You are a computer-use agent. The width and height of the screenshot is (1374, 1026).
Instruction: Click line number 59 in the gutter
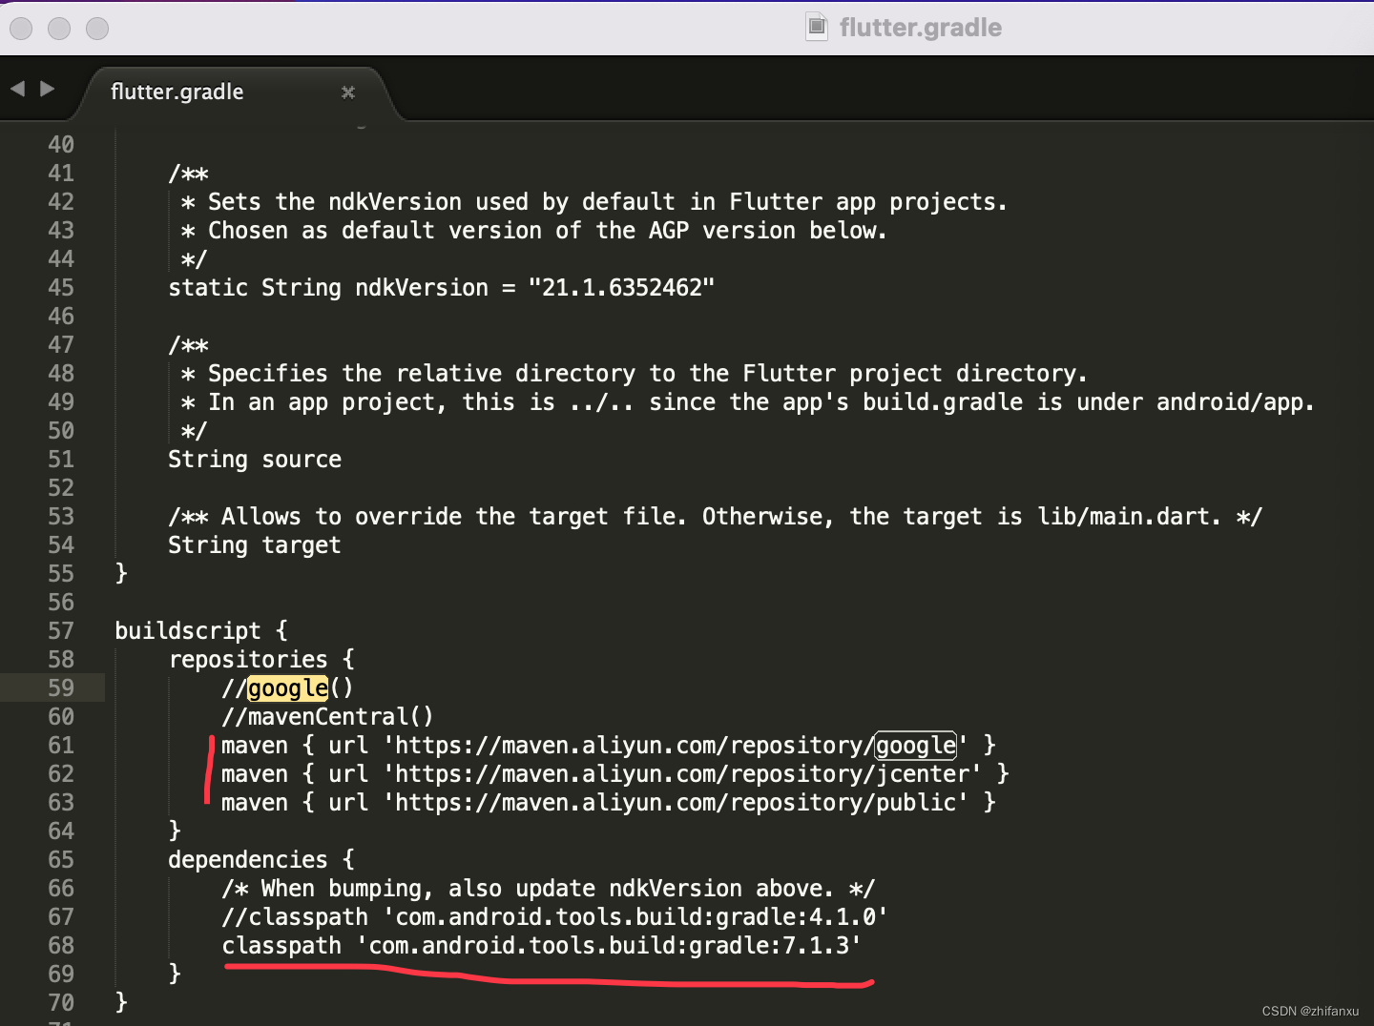click(x=60, y=687)
